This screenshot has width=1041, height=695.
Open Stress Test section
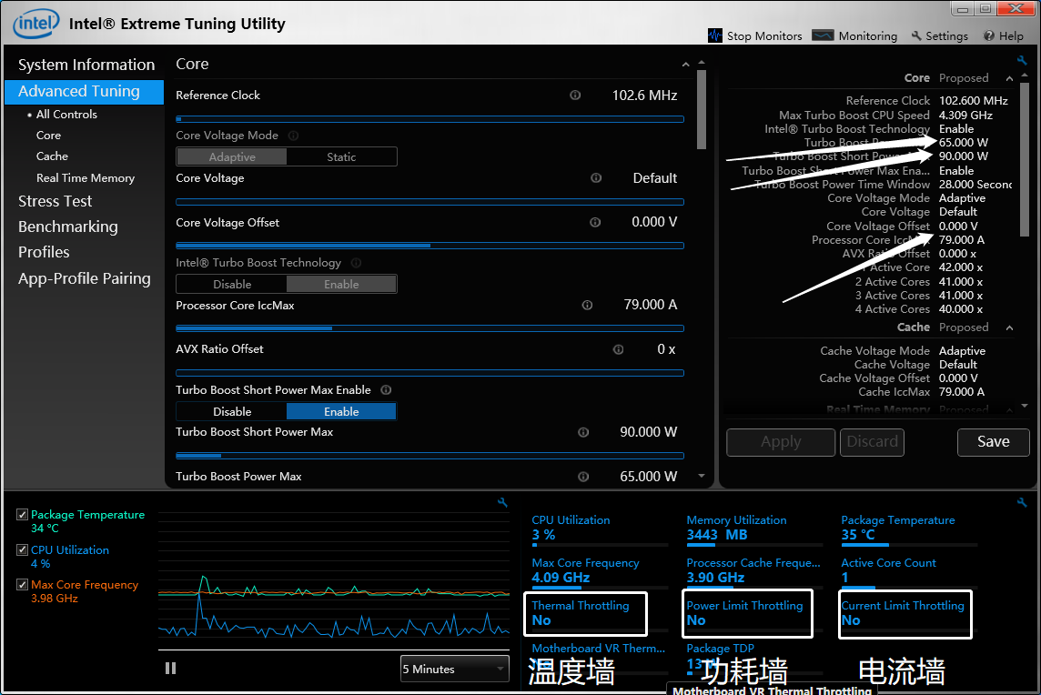(x=56, y=201)
